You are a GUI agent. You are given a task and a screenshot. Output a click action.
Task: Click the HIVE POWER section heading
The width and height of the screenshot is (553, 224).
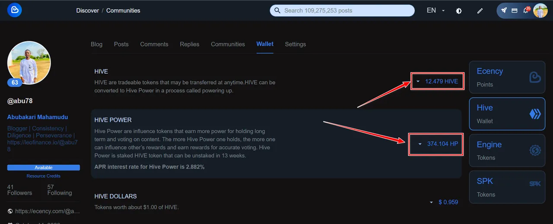click(x=113, y=120)
